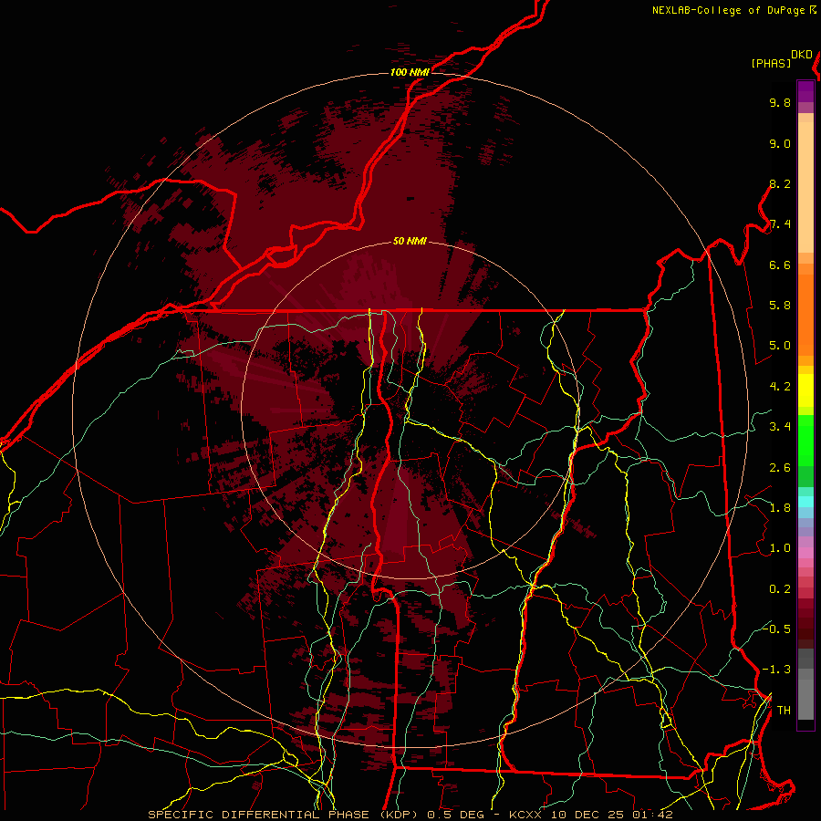Select the 9.8 scale value

click(x=780, y=102)
